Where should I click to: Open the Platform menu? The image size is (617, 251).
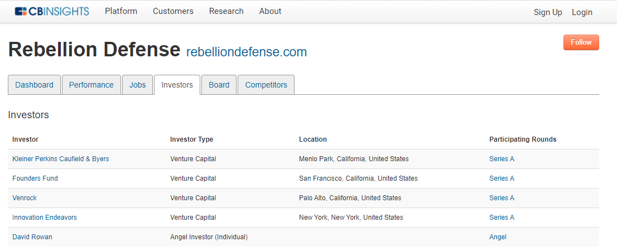121,11
